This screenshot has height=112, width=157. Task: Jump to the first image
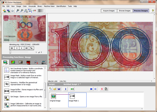click(12, 48)
